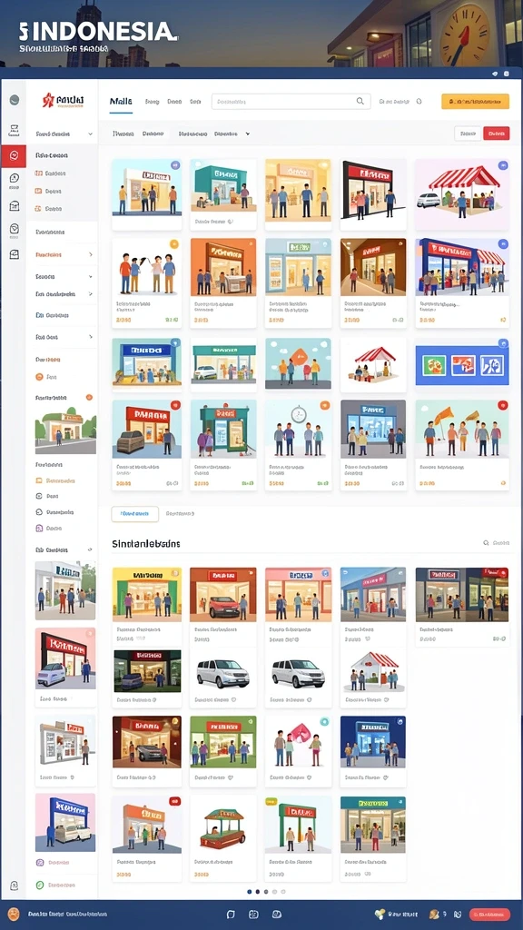Click the orange avatar in the bottom bar
The width and height of the screenshot is (523, 930).
coord(13,914)
